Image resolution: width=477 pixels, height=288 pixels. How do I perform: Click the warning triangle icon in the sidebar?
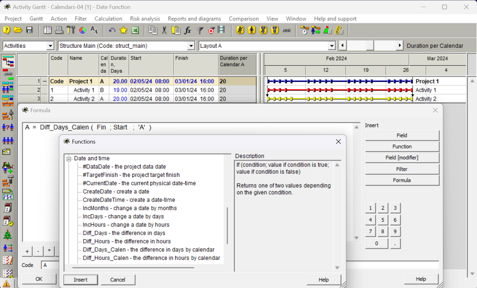(x=6, y=283)
